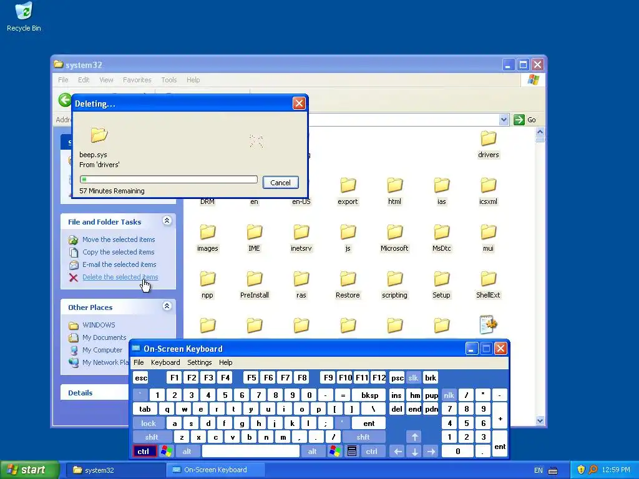Click Move the selected items link
639x479 pixels.
pyautogui.click(x=119, y=239)
